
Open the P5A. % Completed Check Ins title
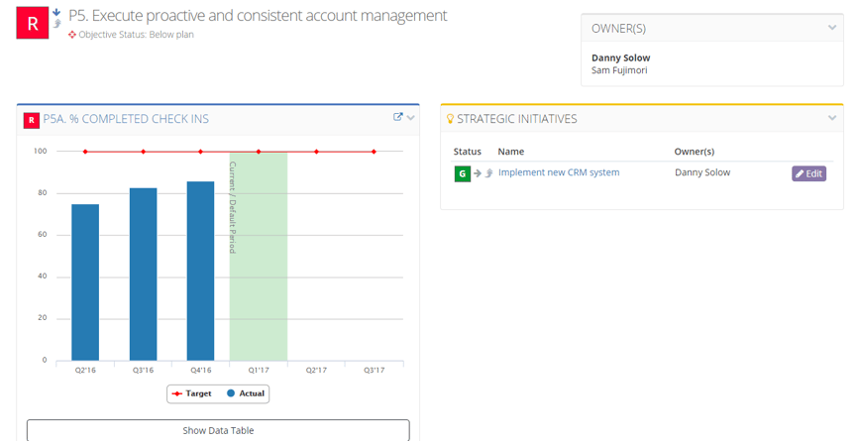[x=126, y=119]
